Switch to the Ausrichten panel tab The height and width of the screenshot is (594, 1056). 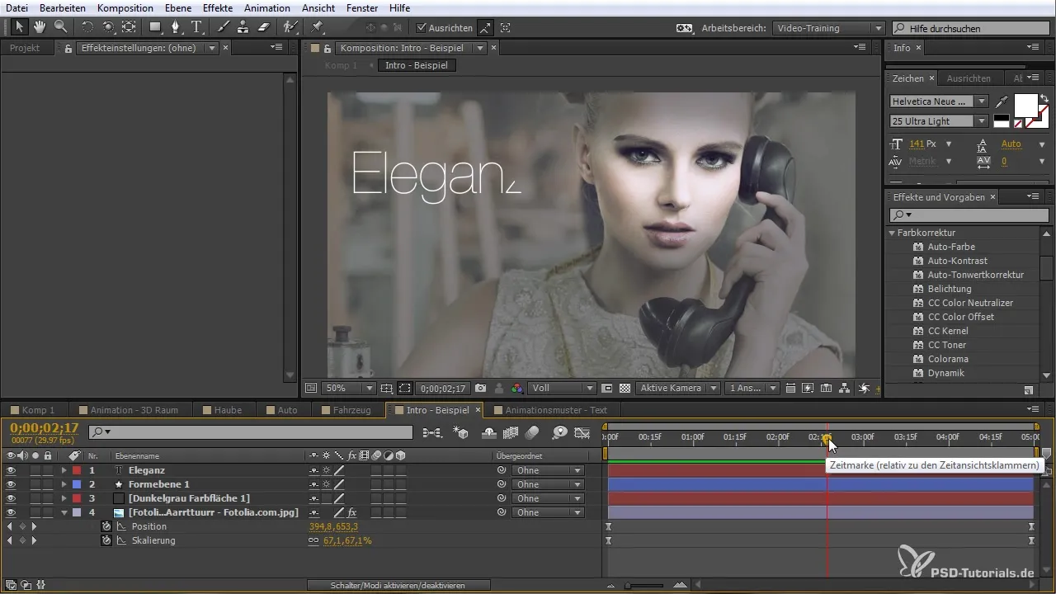[x=969, y=78]
